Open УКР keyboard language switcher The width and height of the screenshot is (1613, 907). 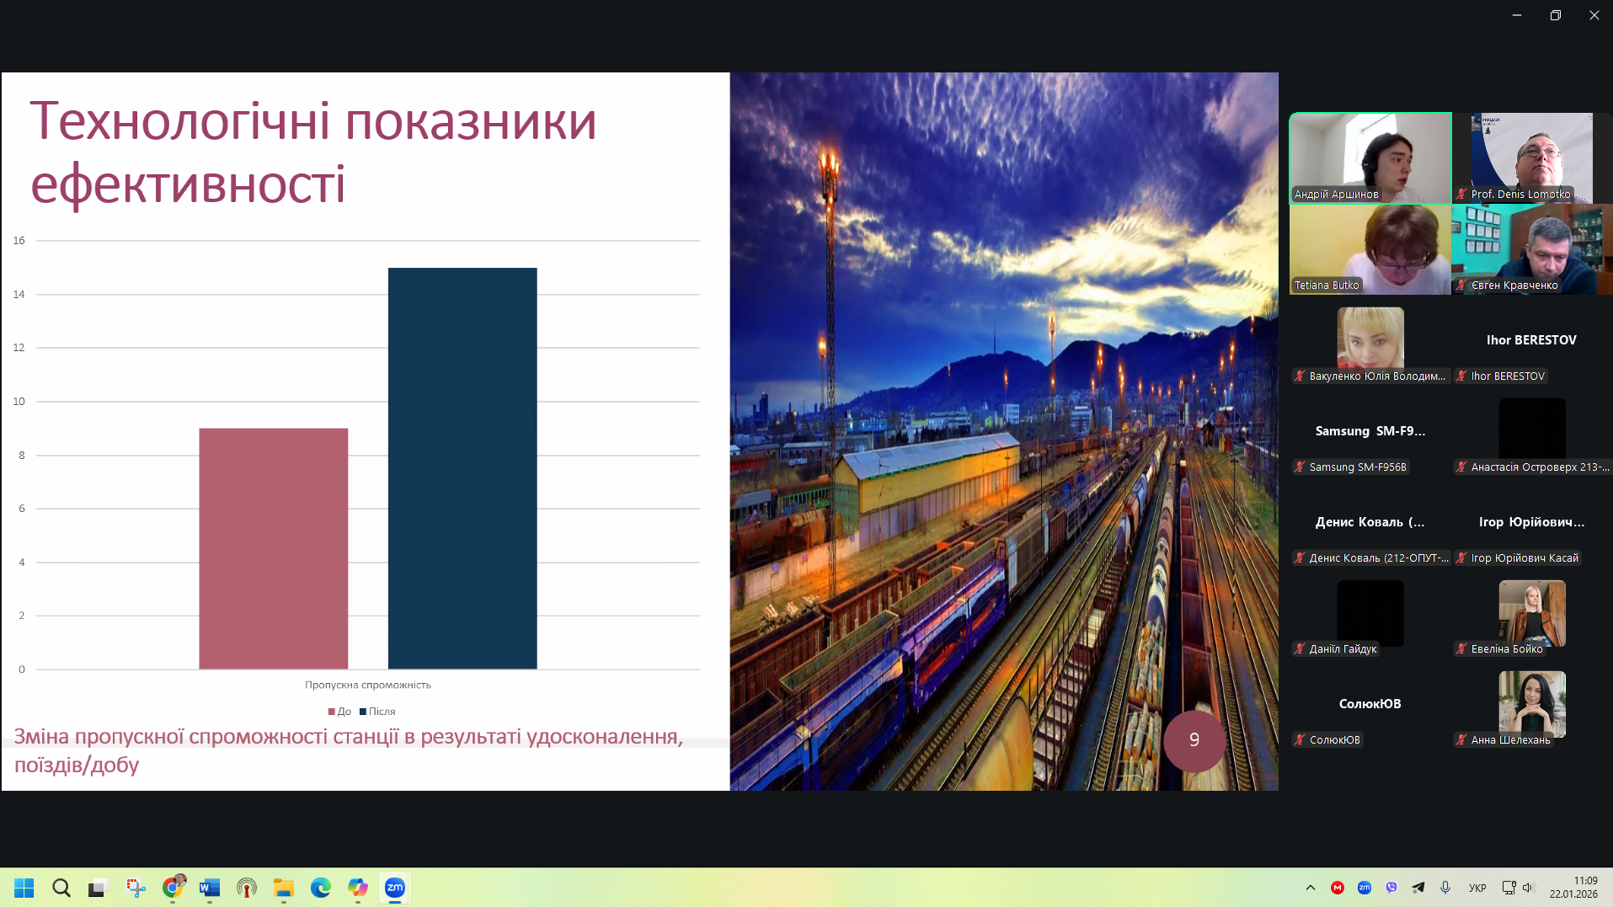[1477, 888]
